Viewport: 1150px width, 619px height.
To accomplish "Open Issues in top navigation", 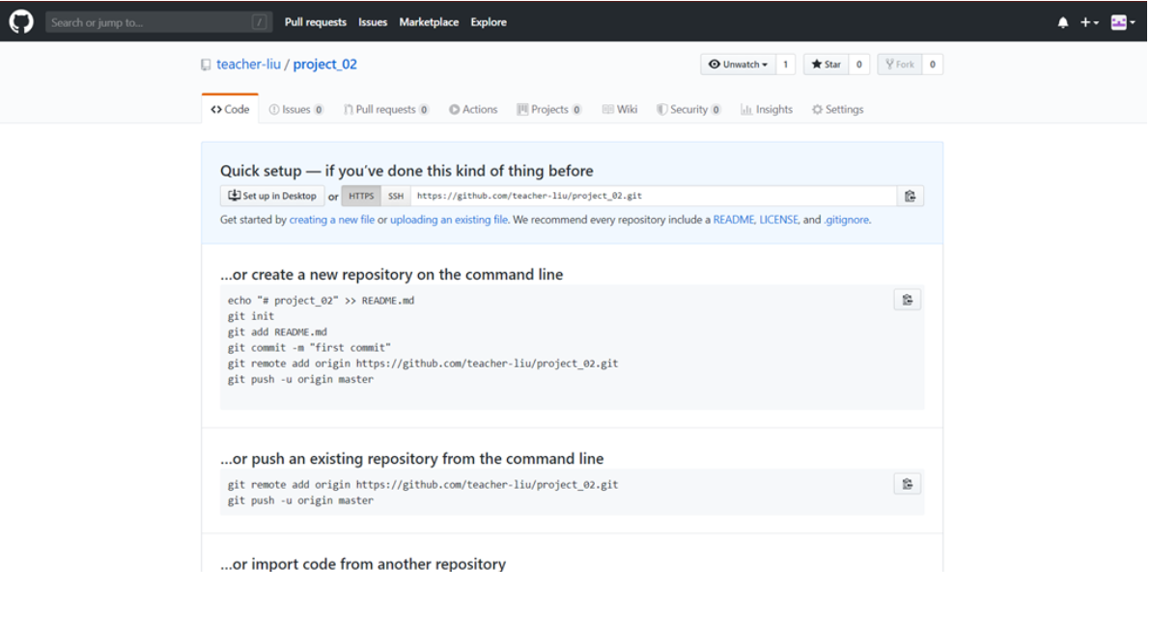I will coord(373,22).
